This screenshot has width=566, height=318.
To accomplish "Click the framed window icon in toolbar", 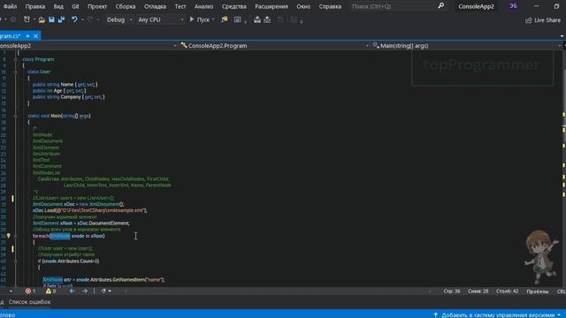I will 237,19.
